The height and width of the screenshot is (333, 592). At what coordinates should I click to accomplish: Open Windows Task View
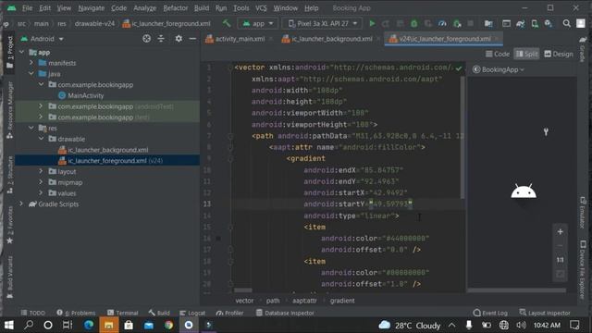(68, 325)
